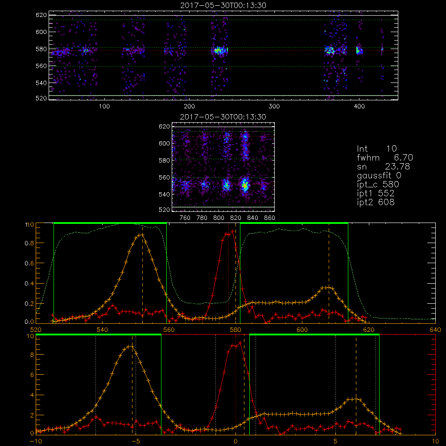Click tick label 860 on middle image axis
The width and height of the screenshot is (446, 446).
[270, 218]
